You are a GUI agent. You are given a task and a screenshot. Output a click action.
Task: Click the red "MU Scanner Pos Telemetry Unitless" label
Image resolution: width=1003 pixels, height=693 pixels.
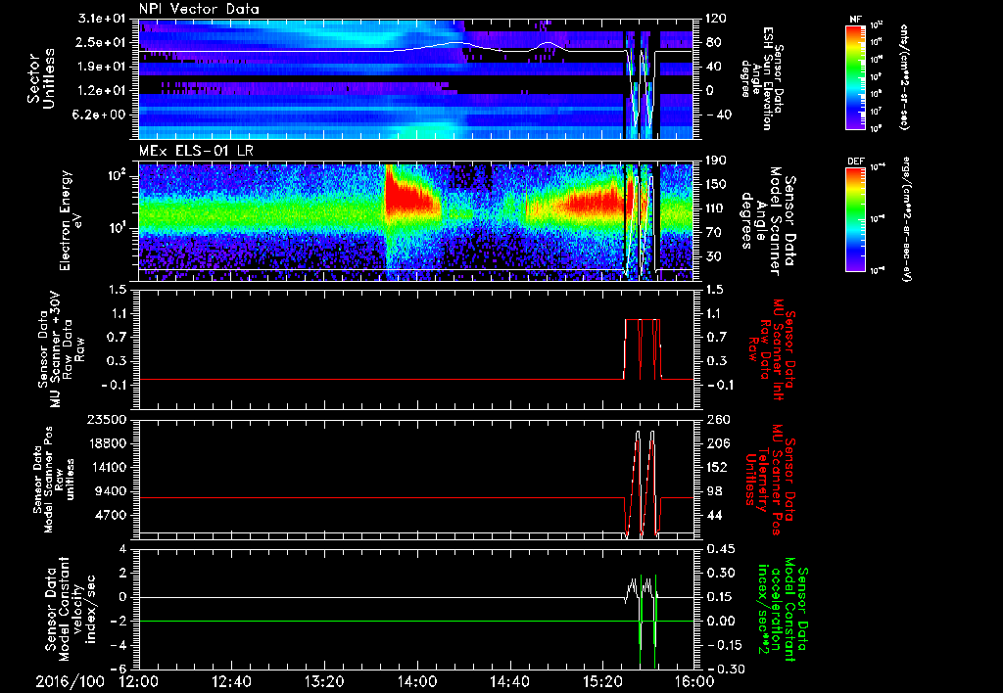[770, 480]
